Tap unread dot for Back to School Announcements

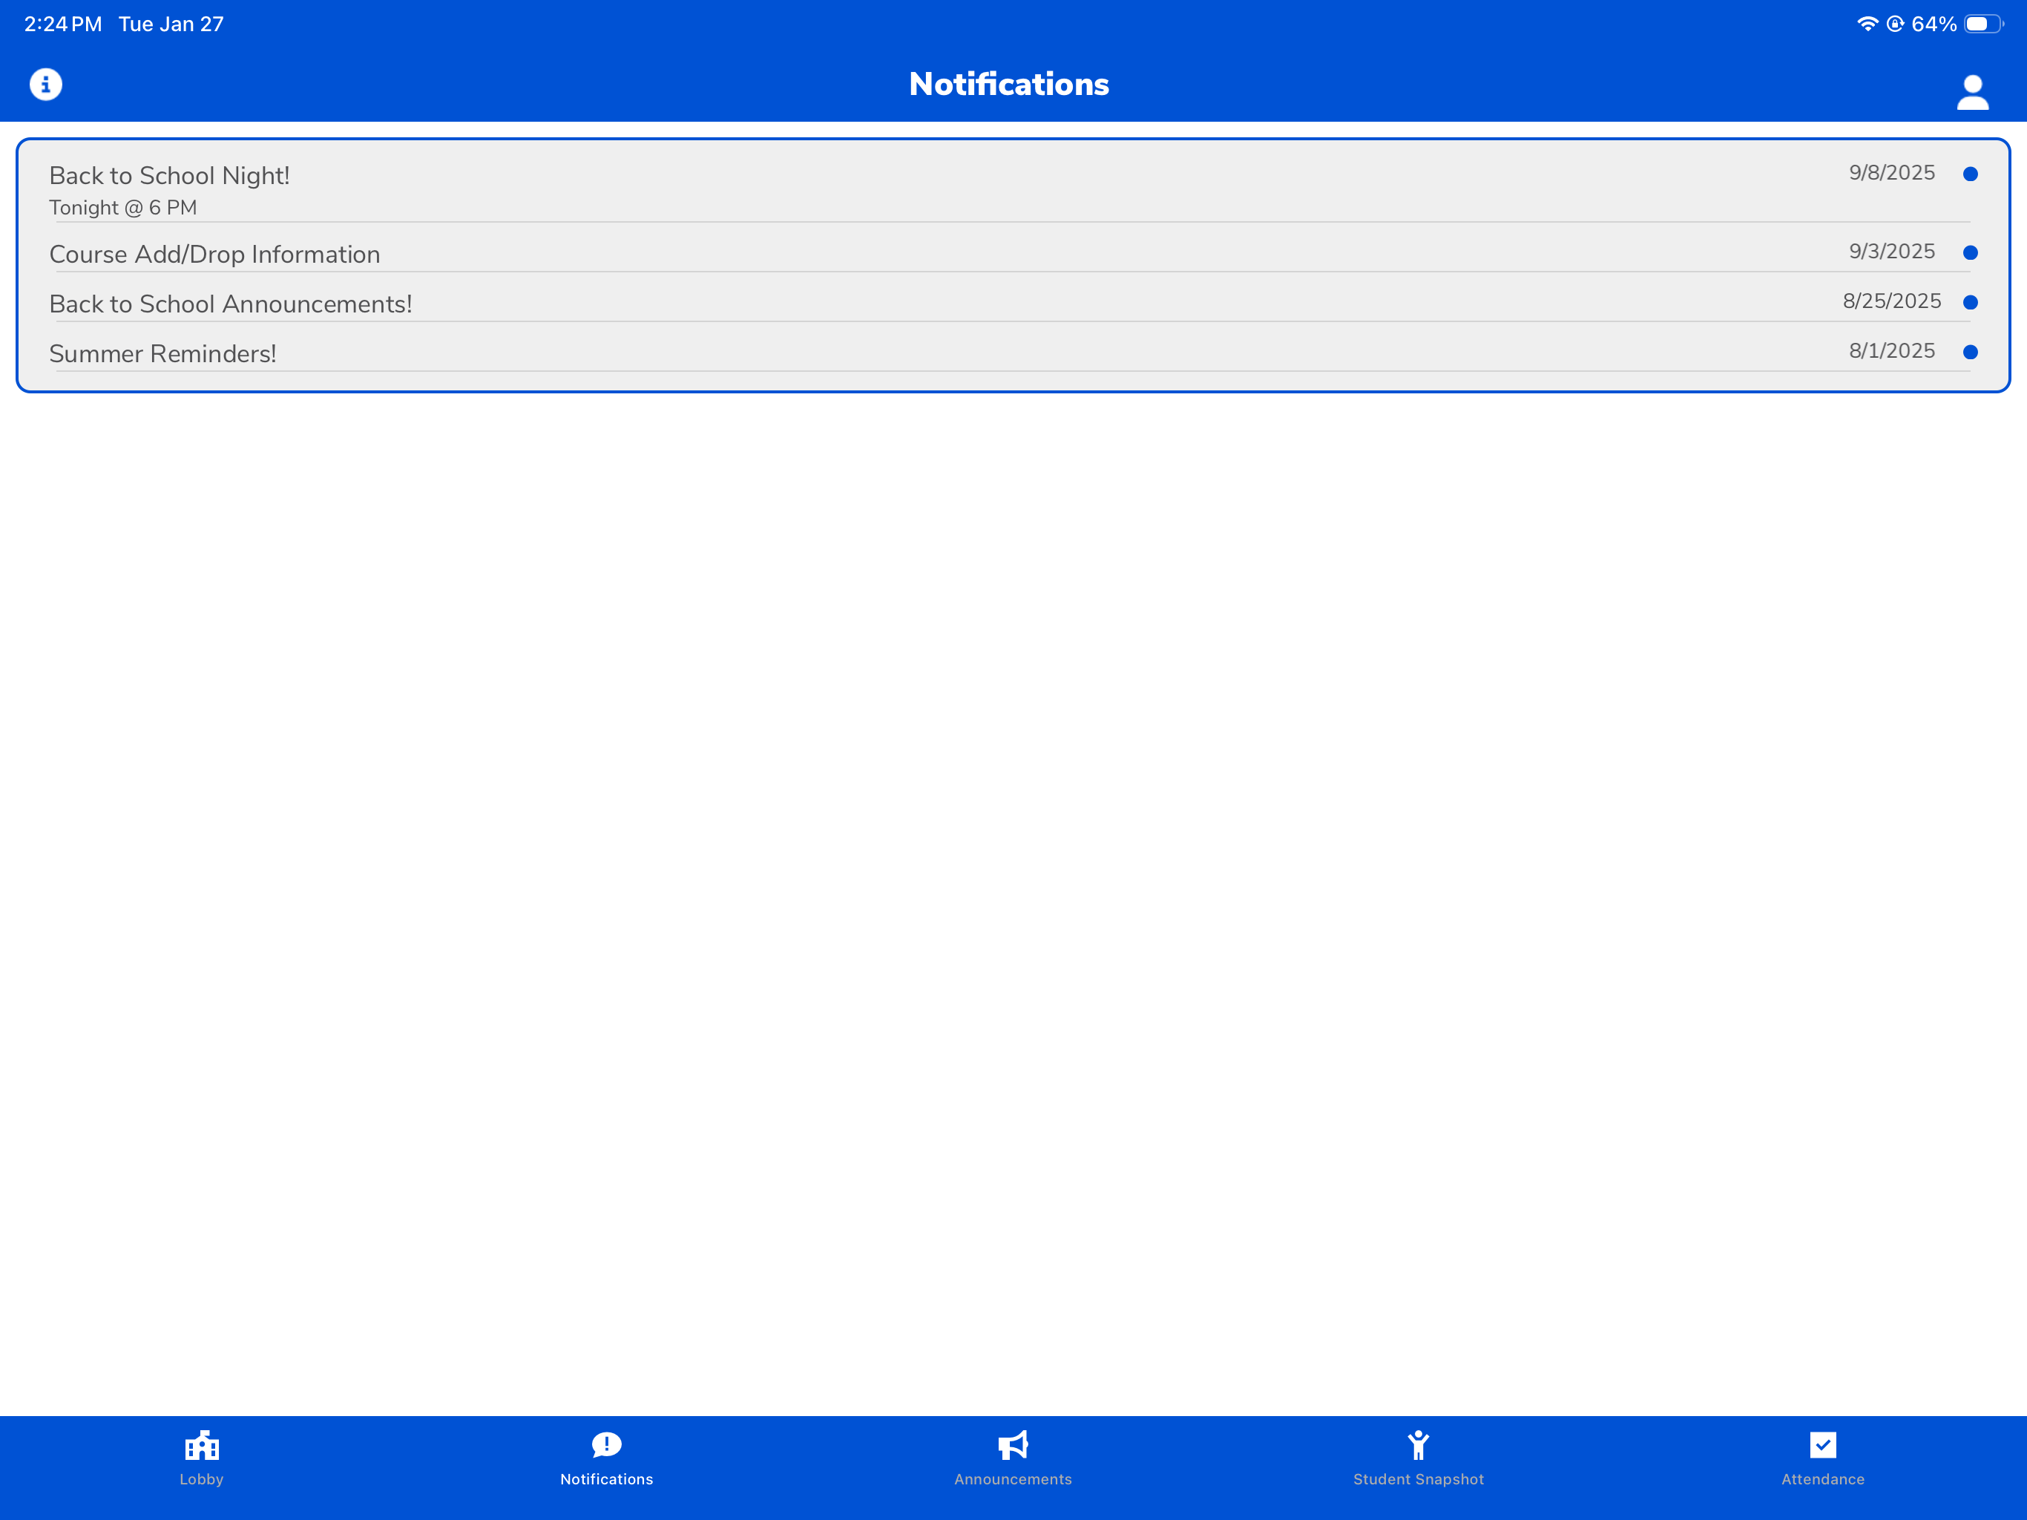[1970, 303]
